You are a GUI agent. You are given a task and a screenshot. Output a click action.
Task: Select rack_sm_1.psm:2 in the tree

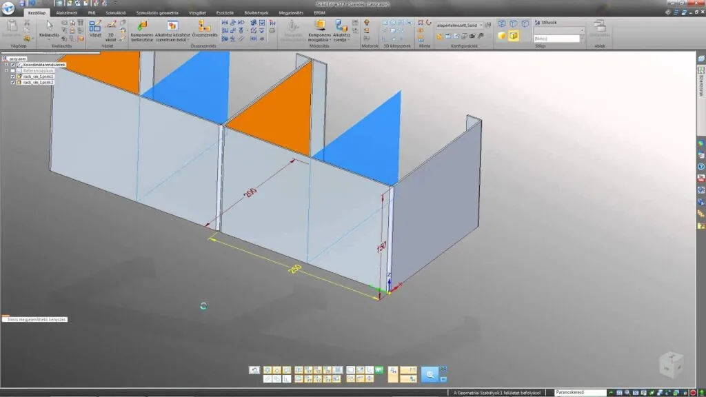click(39, 83)
